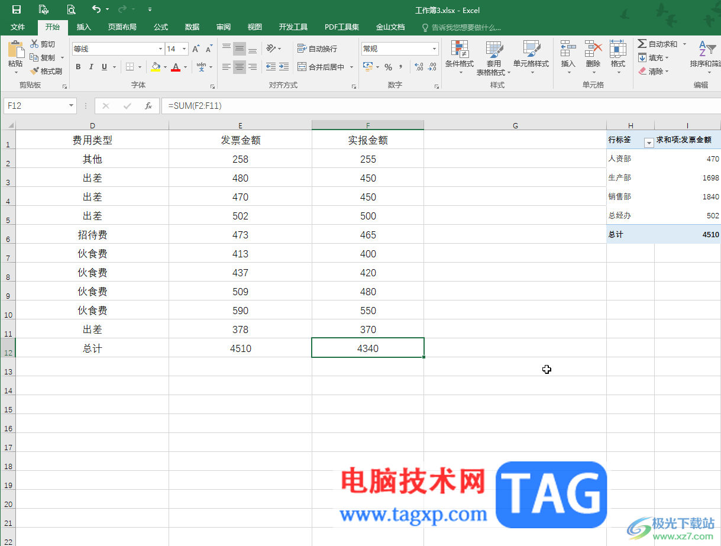Select row 5 header
721x546 pixels.
click(8, 216)
